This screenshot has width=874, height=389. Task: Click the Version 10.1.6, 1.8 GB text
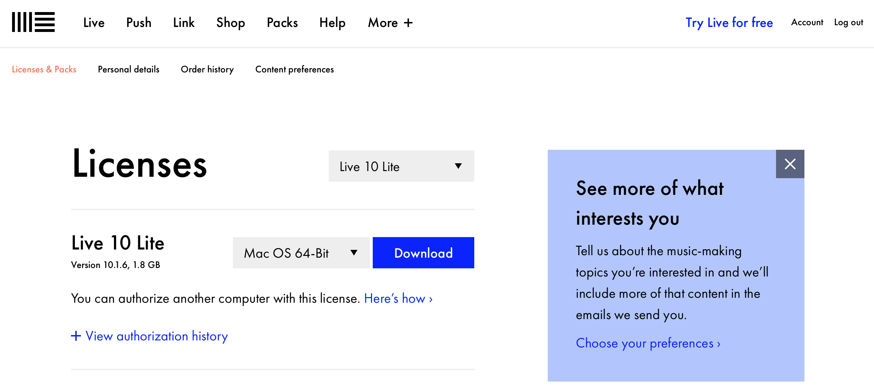pos(116,265)
